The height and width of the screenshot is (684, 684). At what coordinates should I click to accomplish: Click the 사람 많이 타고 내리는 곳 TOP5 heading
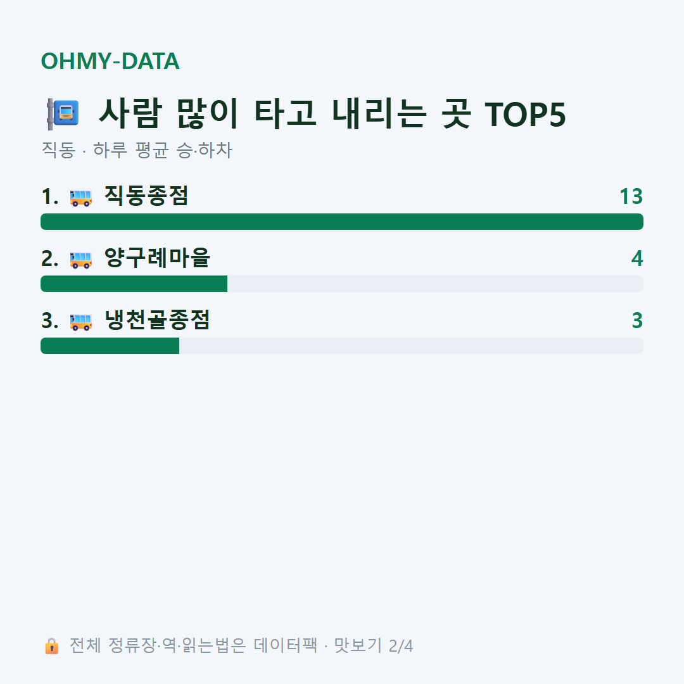tap(332, 114)
